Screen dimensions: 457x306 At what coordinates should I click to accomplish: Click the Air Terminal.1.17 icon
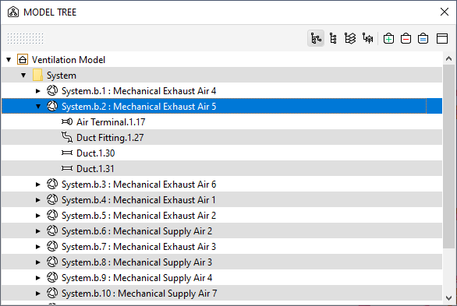tap(67, 121)
